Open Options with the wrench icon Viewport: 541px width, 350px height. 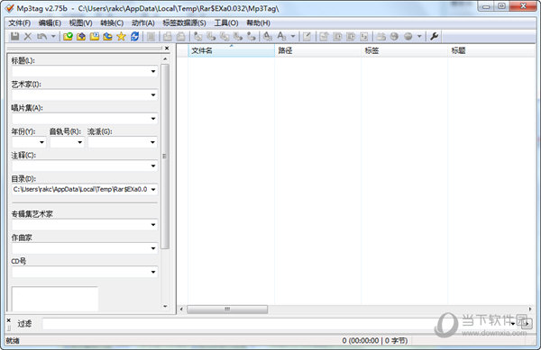tap(434, 36)
